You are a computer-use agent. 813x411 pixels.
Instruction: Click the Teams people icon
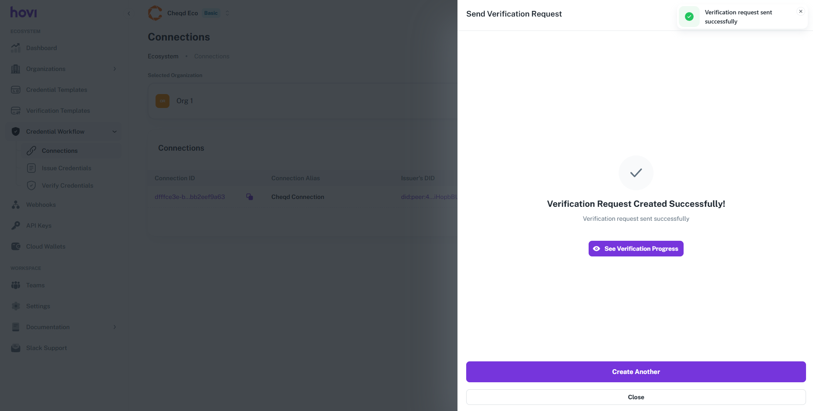16,285
